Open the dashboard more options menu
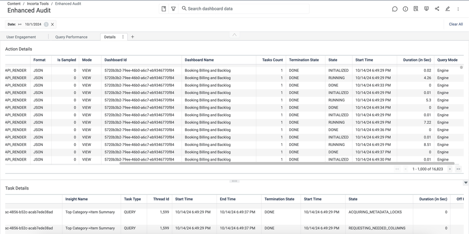This screenshot has height=234, width=469. point(458,9)
